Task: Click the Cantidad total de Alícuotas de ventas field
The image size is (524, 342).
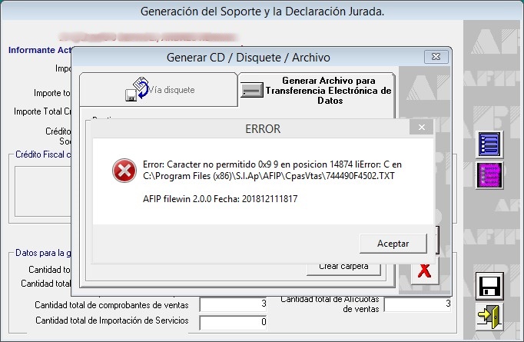Action: click(x=418, y=304)
